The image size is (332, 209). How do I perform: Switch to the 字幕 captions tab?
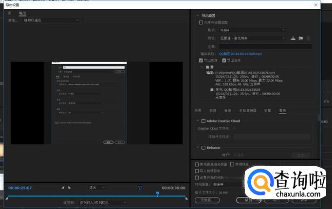click(267, 111)
